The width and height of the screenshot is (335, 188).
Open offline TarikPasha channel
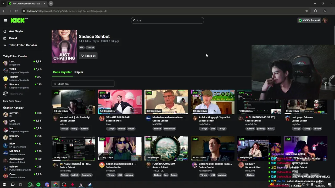click(22, 94)
